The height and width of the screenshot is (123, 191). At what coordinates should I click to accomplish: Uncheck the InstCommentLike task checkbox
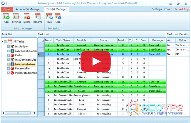[x=9, y=60]
